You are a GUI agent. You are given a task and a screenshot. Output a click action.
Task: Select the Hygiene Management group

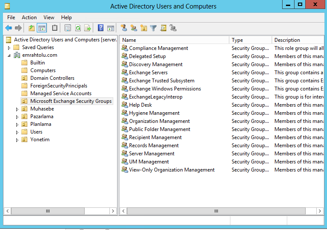(x=154, y=113)
